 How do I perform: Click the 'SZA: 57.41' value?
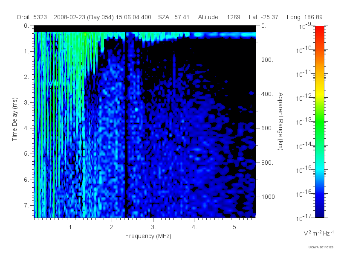pyautogui.click(x=174, y=17)
